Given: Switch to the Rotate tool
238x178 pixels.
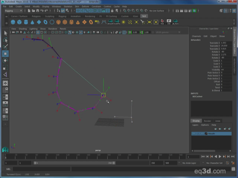Looking at the screenshot, I should (x=5, y=61).
